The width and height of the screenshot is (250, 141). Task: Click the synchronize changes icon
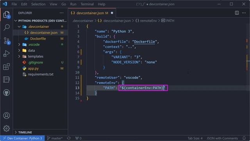pyautogui.click(x=69, y=138)
